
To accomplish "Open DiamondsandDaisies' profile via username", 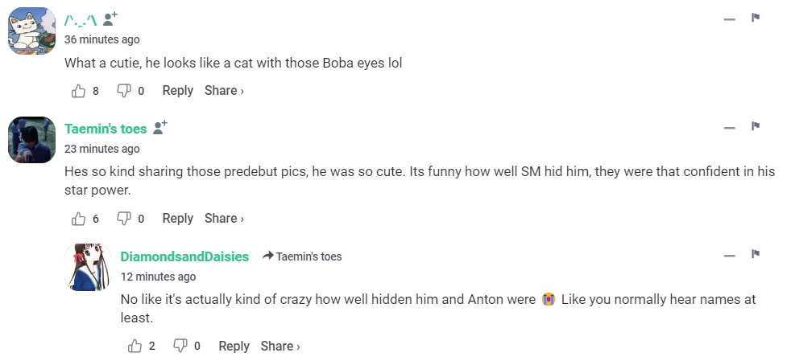I will coord(184,256).
